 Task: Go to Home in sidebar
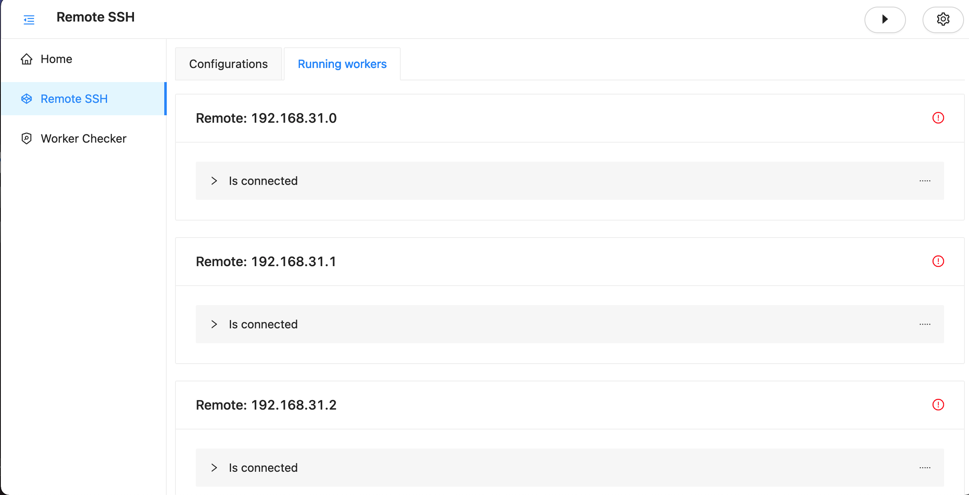[x=56, y=59]
